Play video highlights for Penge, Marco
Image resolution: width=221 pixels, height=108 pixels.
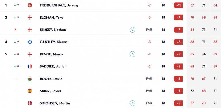coord(133,54)
